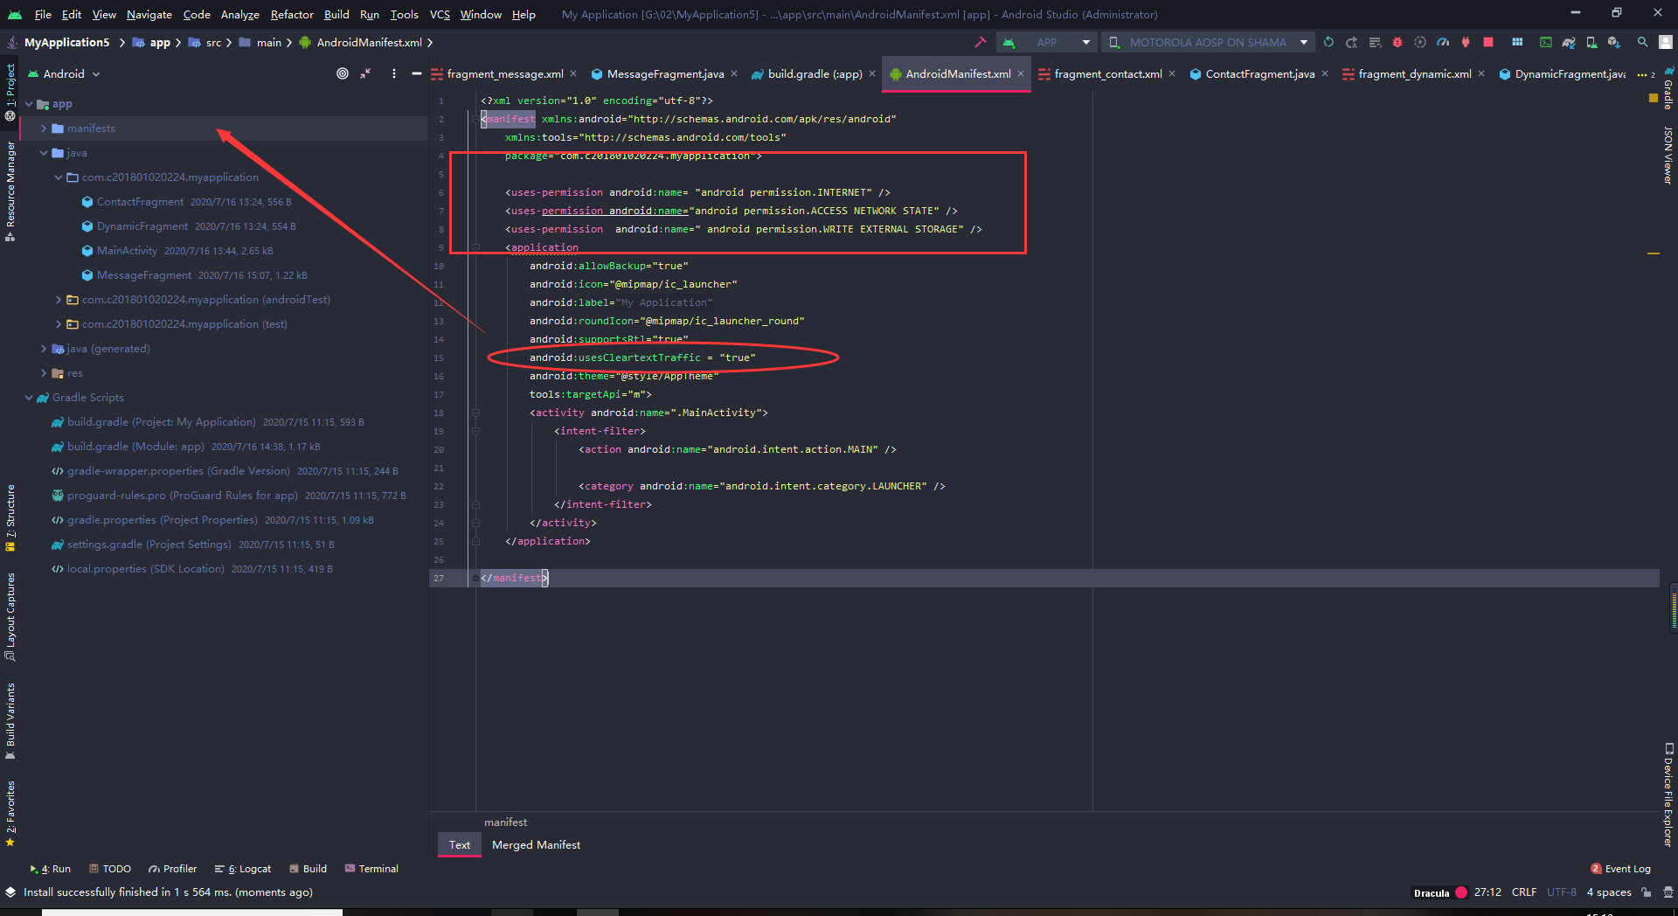Open Project panel options three-dot menu

coord(394,74)
